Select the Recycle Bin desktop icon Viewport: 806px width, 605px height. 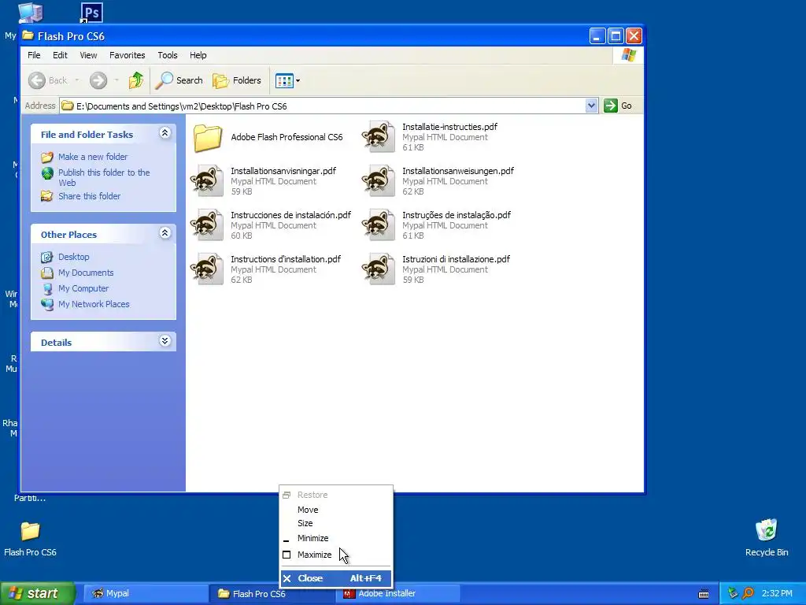click(x=767, y=530)
